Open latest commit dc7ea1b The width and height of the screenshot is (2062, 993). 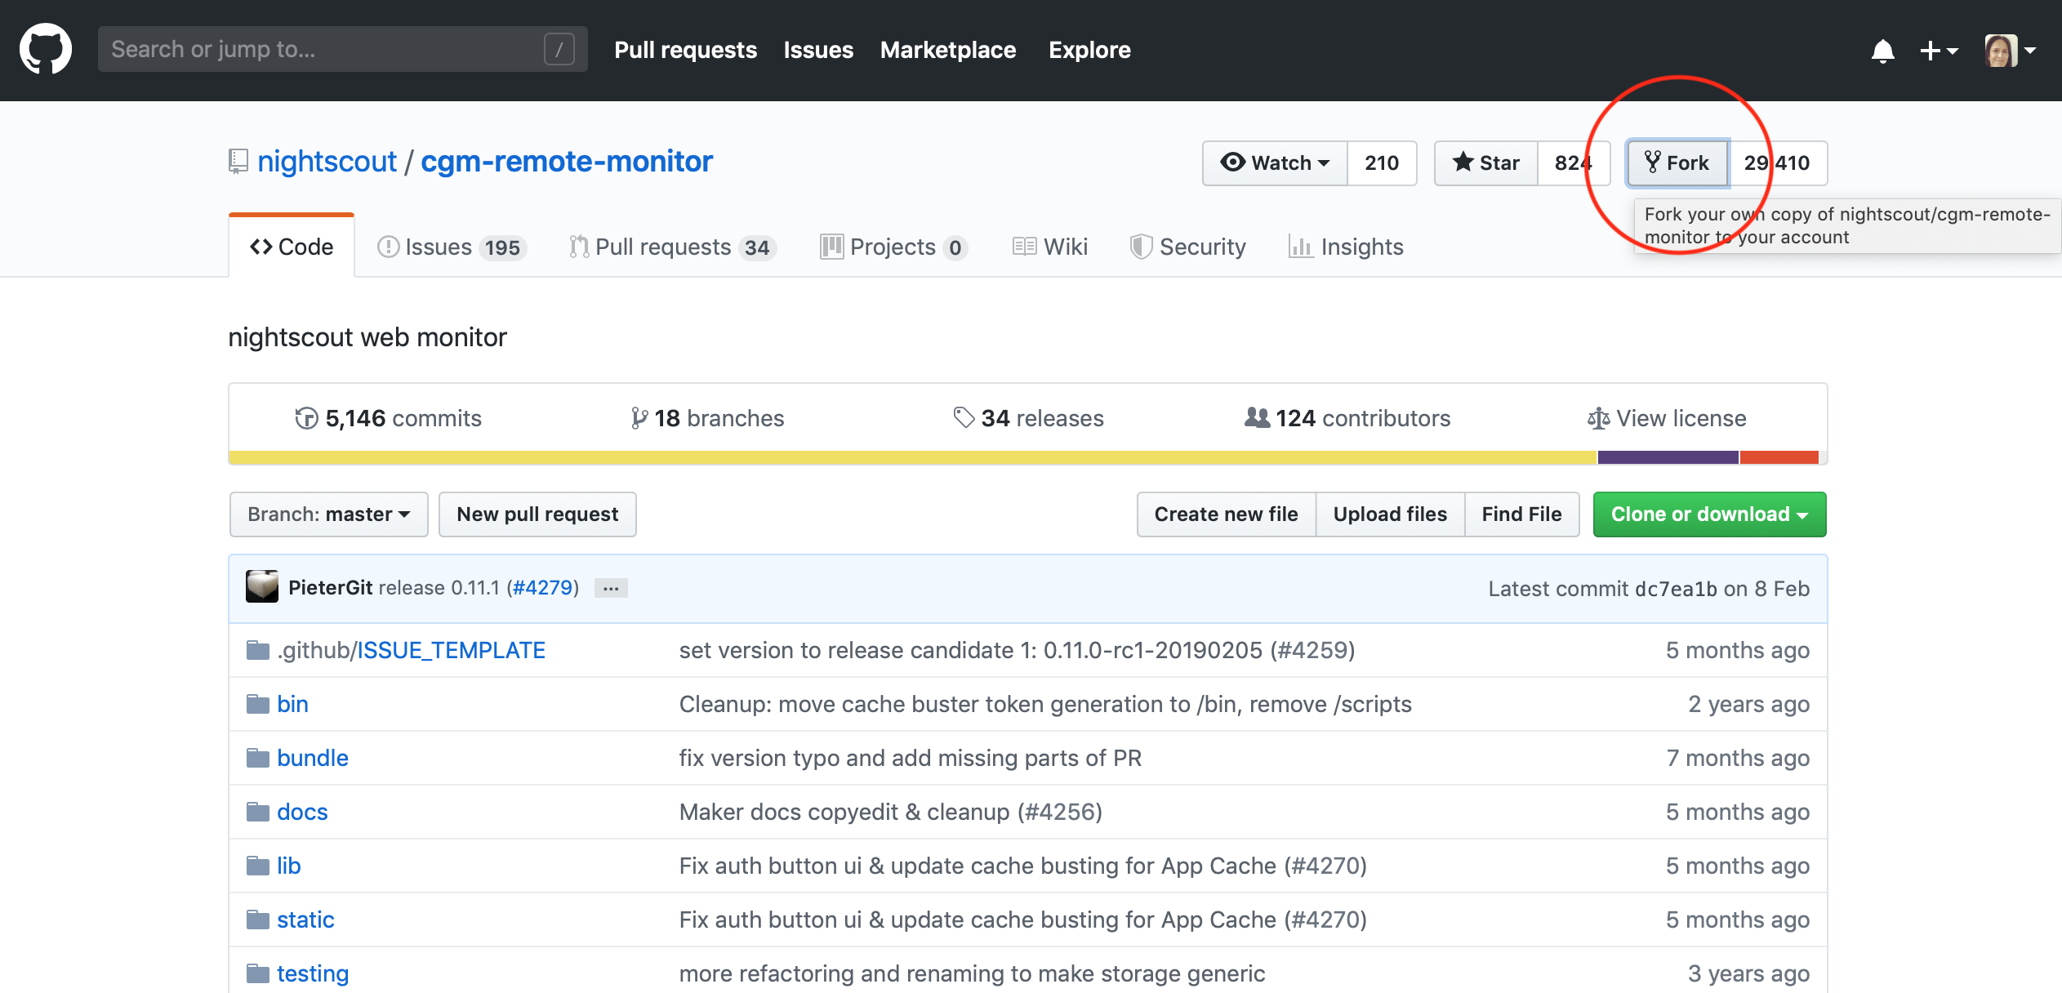pyautogui.click(x=1676, y=589)
